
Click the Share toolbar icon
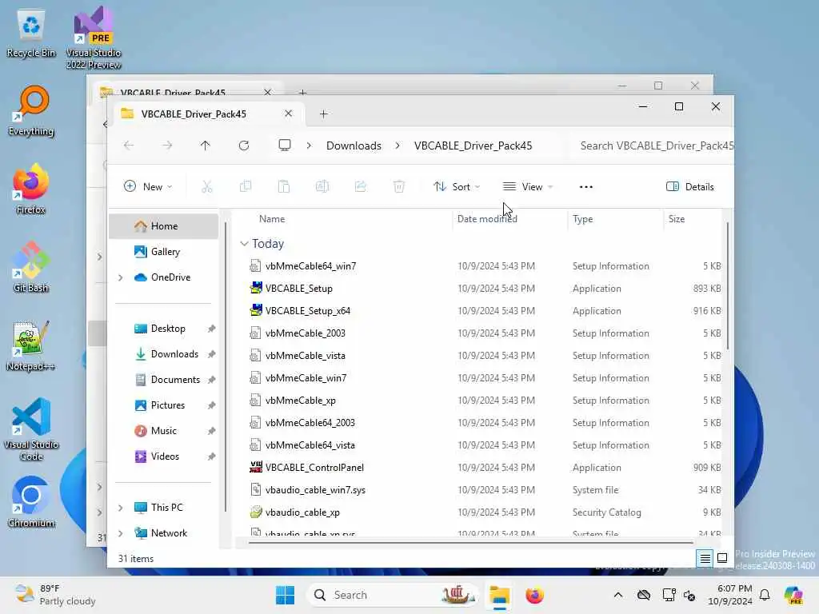tap(361, 186)
